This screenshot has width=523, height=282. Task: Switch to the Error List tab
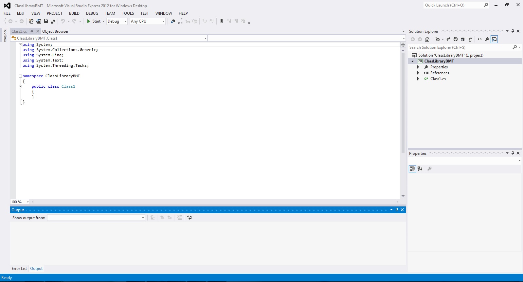(19, 269)
